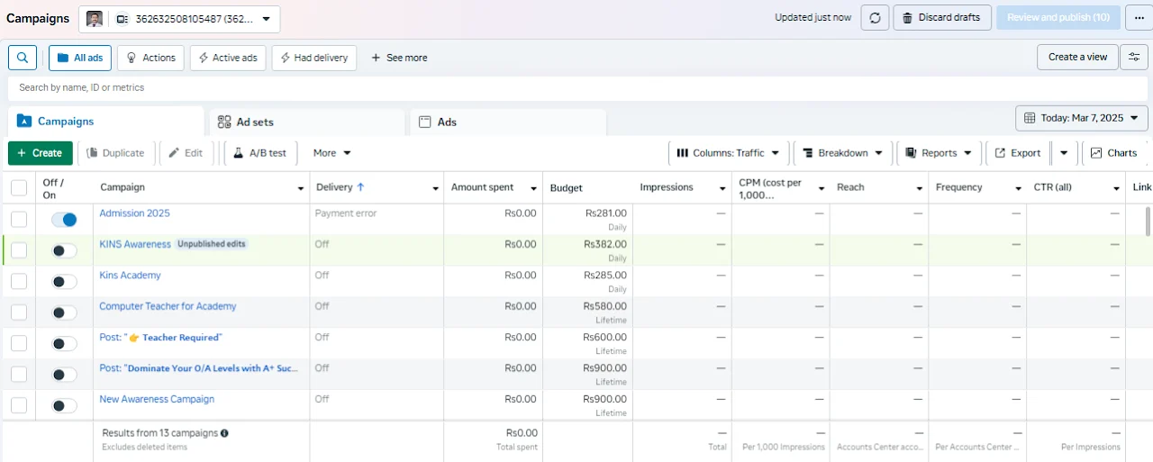
Task: Open the Columns: Traffic dropdown
Action: pyautogui.click(x=729, y=153)
